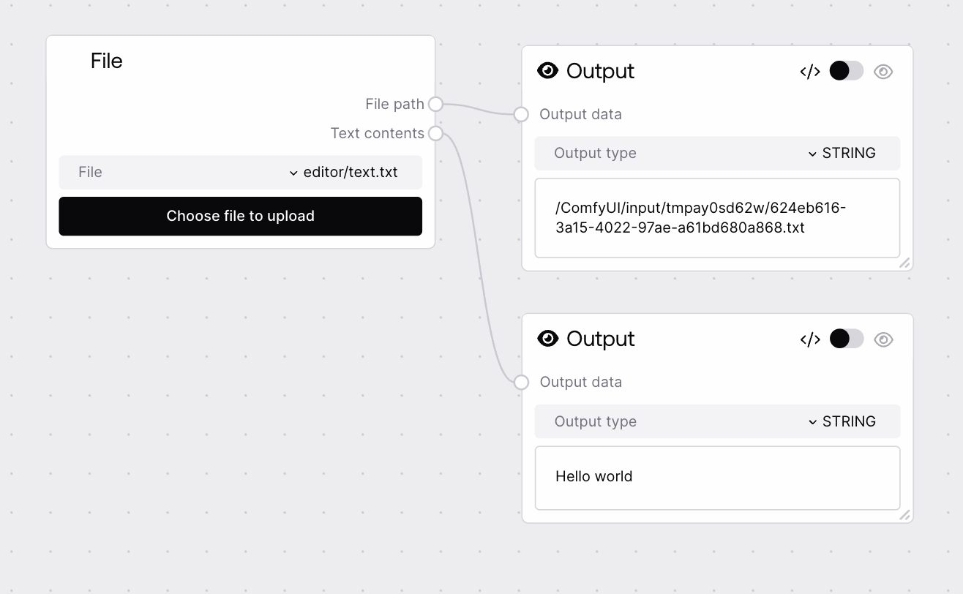
Task: Click the Hello world text box
Action: coord(717,477)
